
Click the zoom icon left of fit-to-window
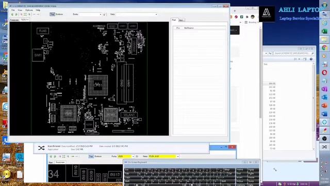click(x=21, y=14)
